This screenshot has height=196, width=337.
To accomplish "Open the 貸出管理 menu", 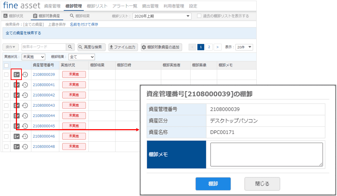I will 150,6.
